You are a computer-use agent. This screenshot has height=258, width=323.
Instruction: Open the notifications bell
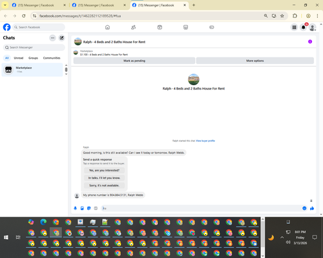pos(304,27)
